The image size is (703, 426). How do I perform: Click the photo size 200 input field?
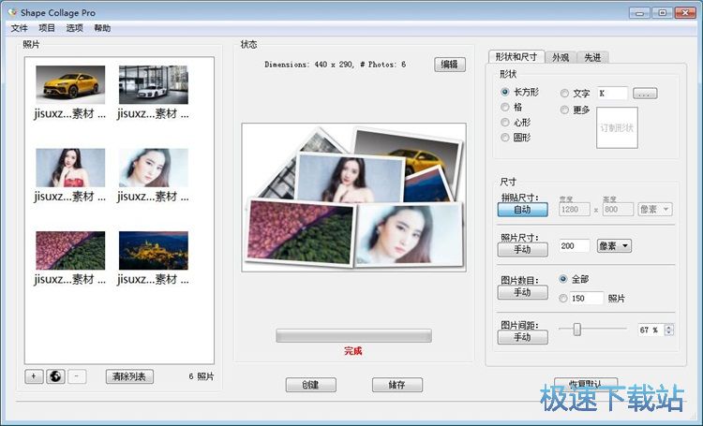pos(575,246)
